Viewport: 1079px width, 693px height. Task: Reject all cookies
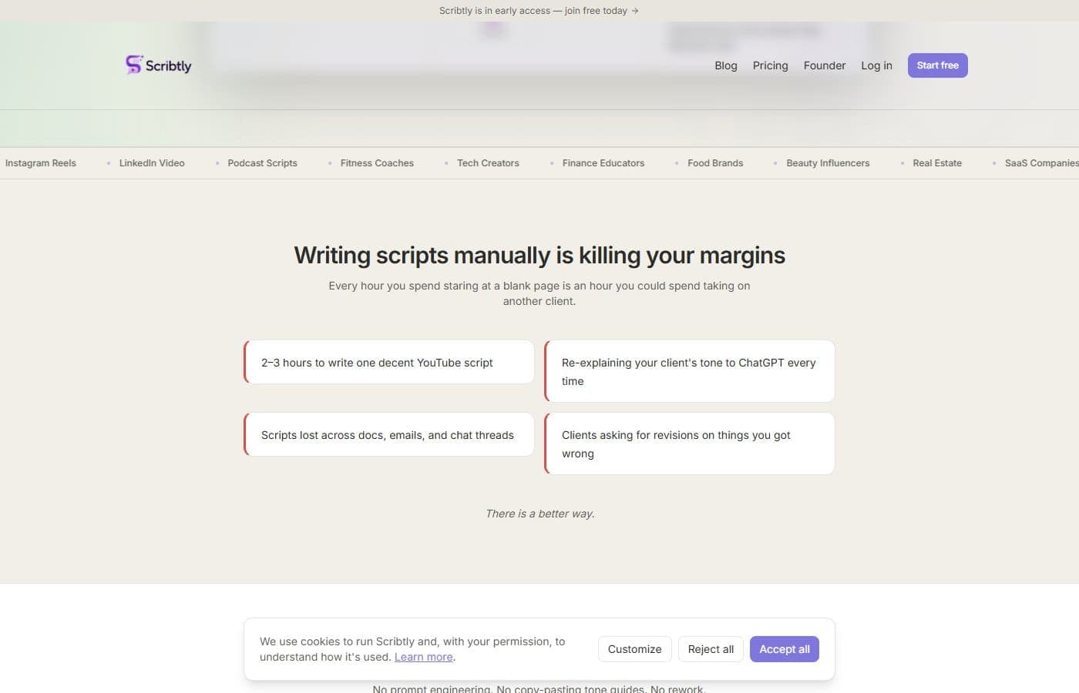coord(711,649)
